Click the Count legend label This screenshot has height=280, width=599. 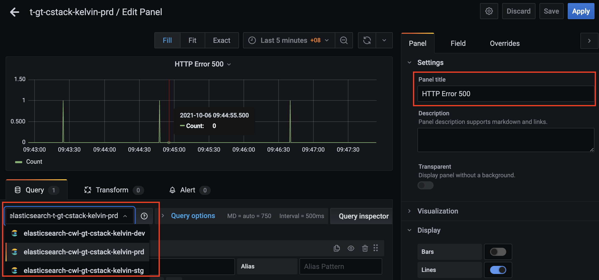pos(34,162)
